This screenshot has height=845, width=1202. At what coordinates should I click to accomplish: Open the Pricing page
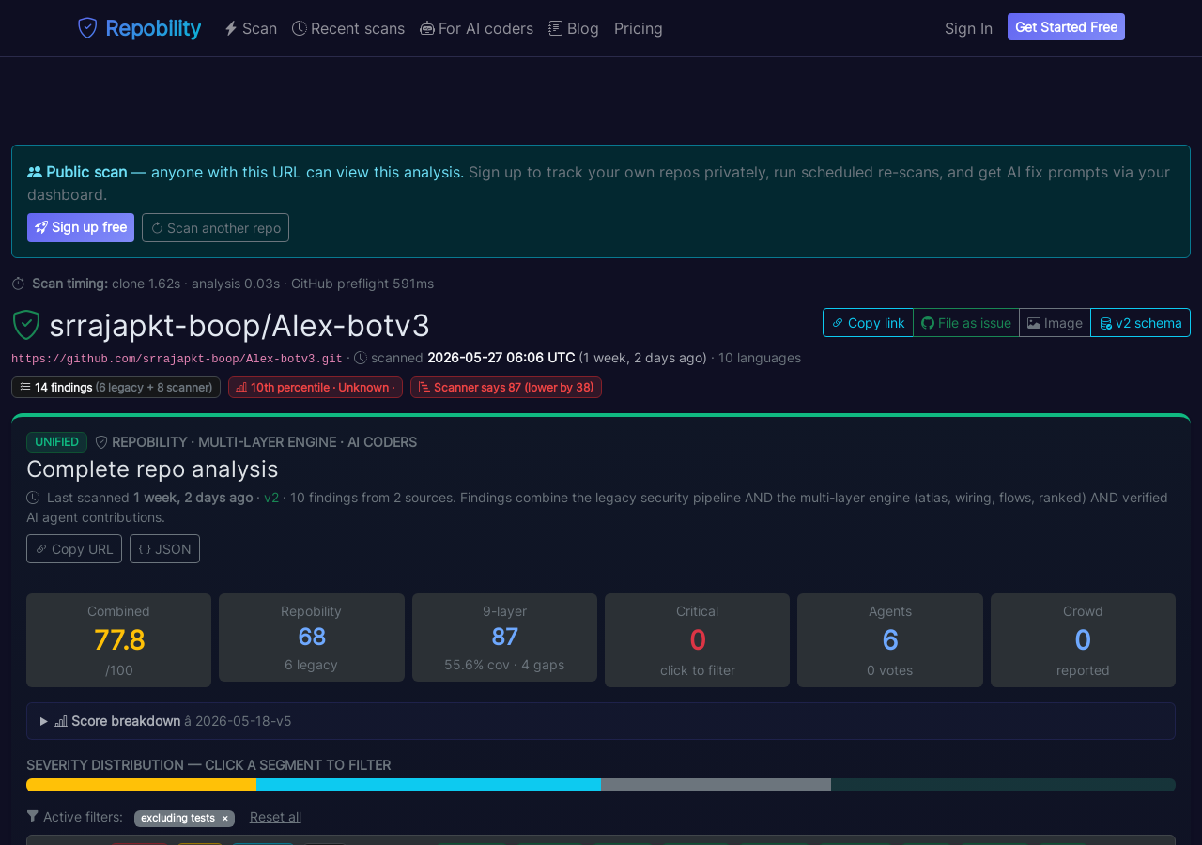point(639,28)
